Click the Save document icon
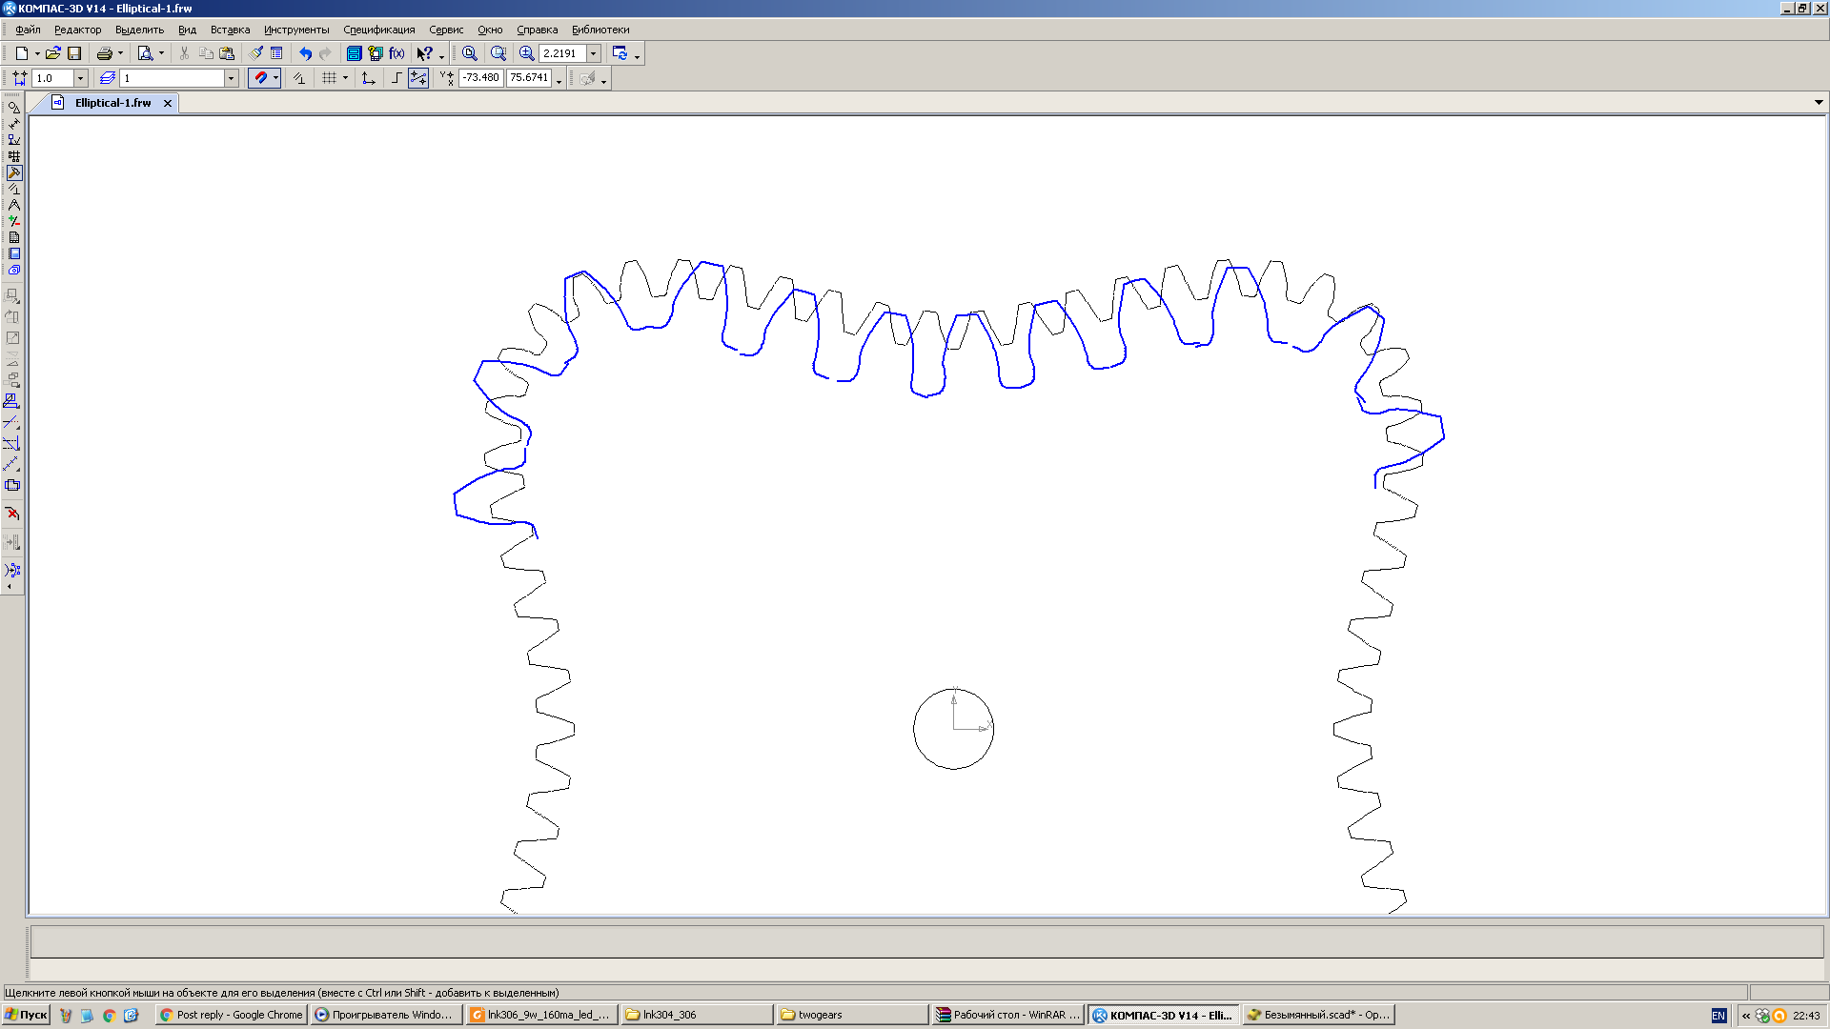The height and width of the screenshot is (1029, 1830). tap(74, 53)
